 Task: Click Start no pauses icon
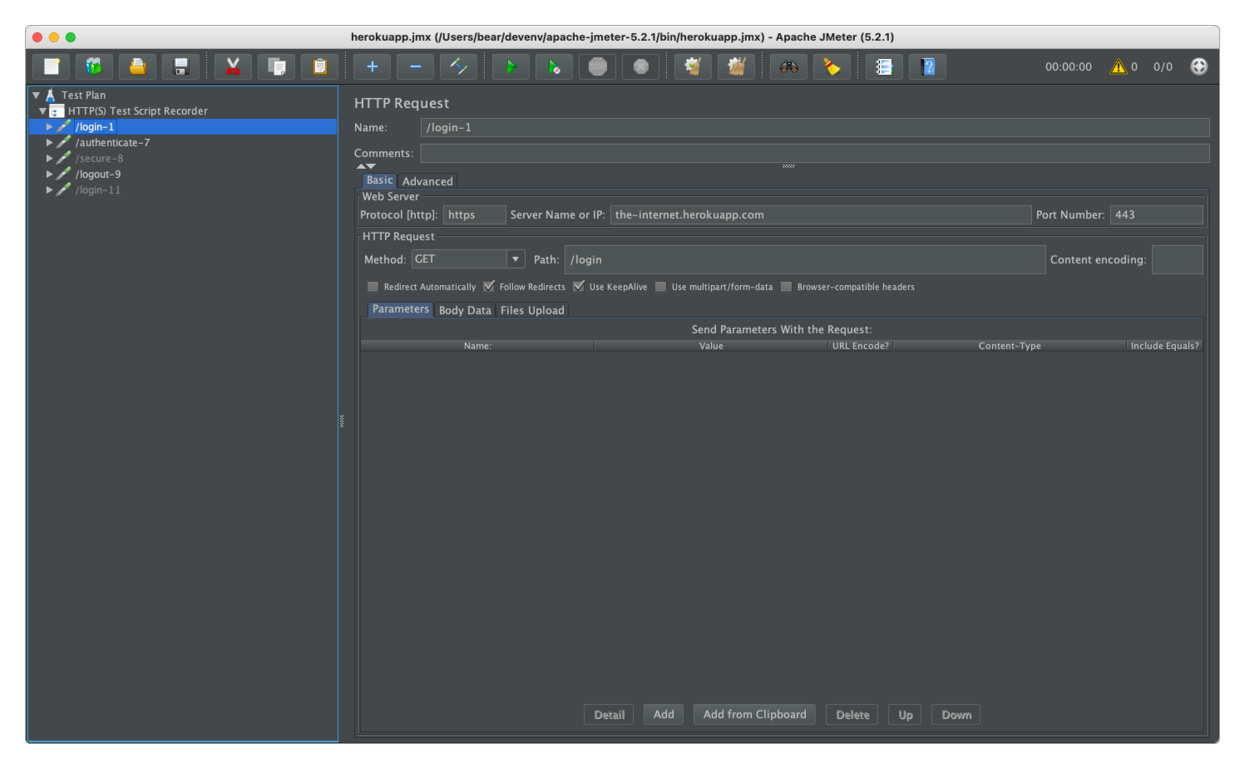point(554,67)
